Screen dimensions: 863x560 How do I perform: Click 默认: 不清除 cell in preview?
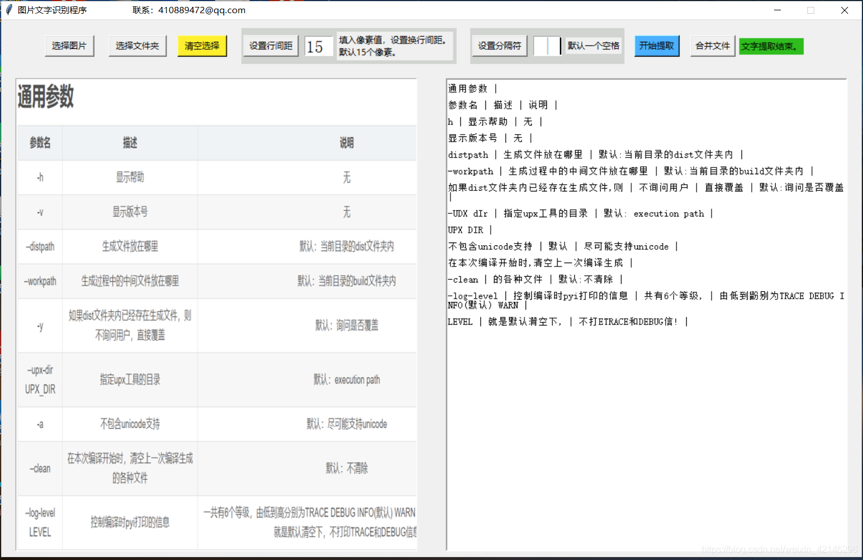click(347, 468)
